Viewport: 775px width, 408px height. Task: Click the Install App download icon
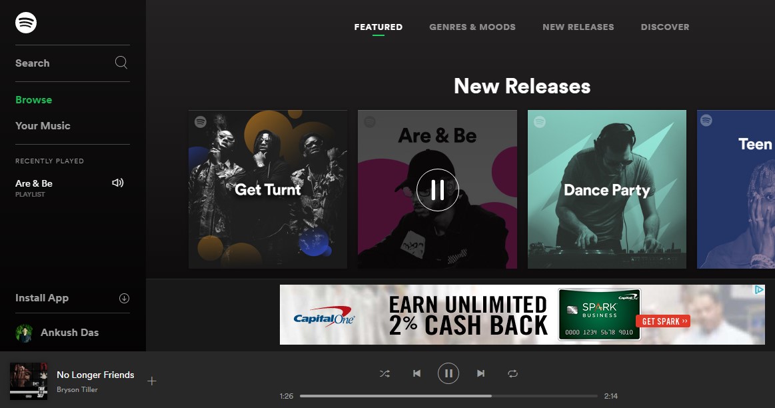[x=124, y=298]
